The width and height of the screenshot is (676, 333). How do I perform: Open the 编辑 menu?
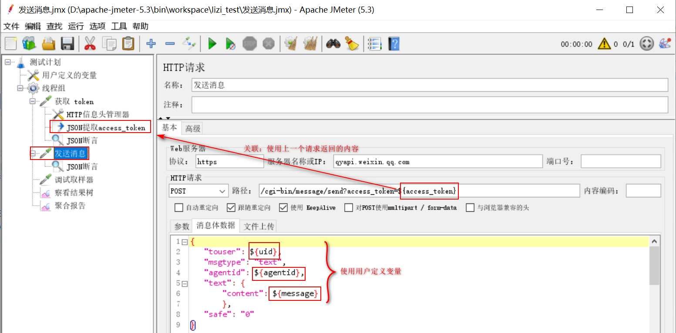click(33, 26)
